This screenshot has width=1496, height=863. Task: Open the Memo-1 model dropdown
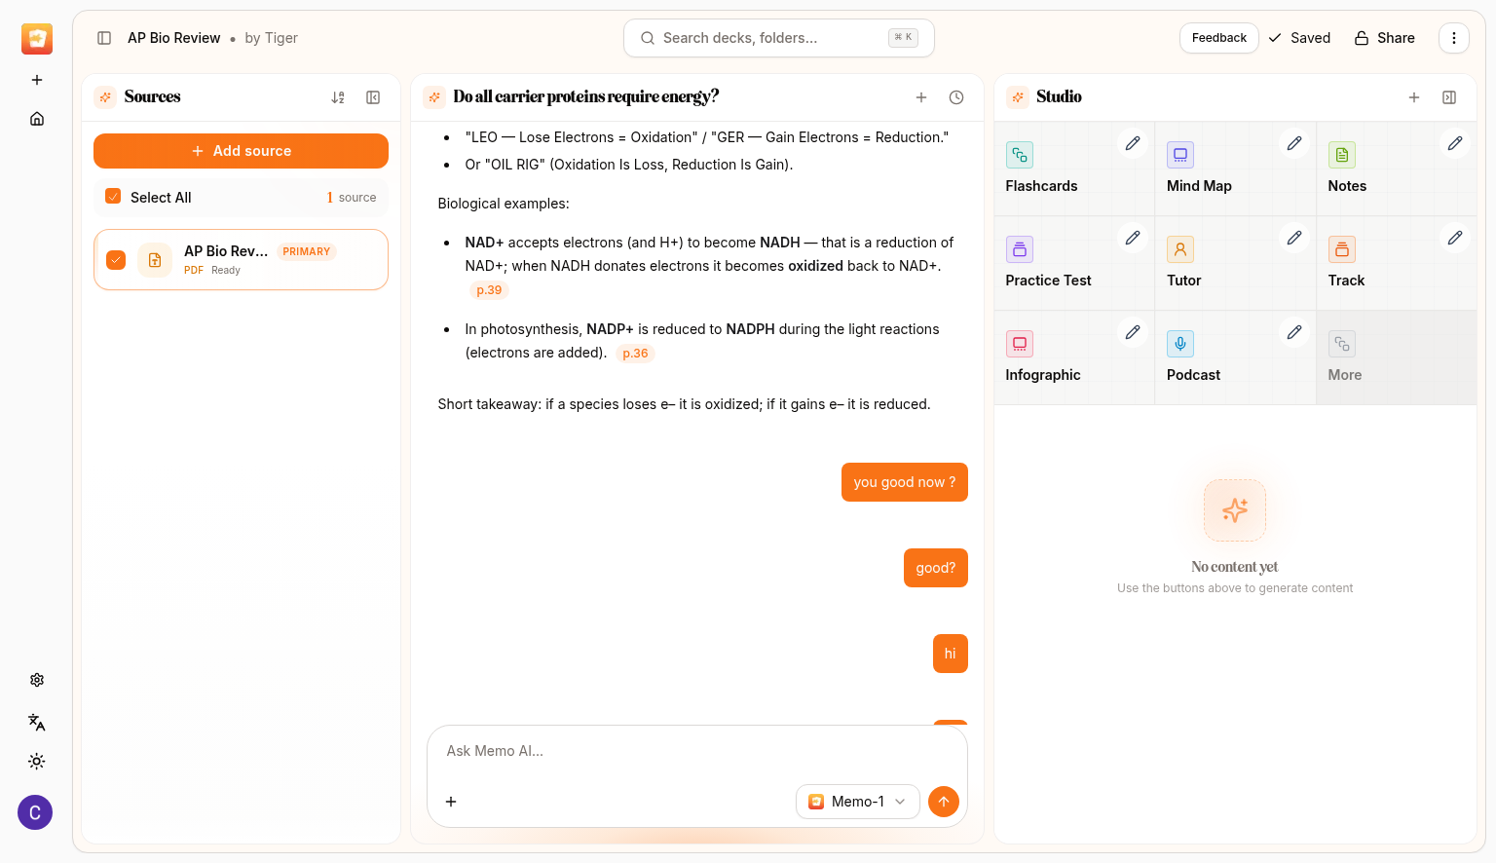pyautogui.click(x=857, y=802)
